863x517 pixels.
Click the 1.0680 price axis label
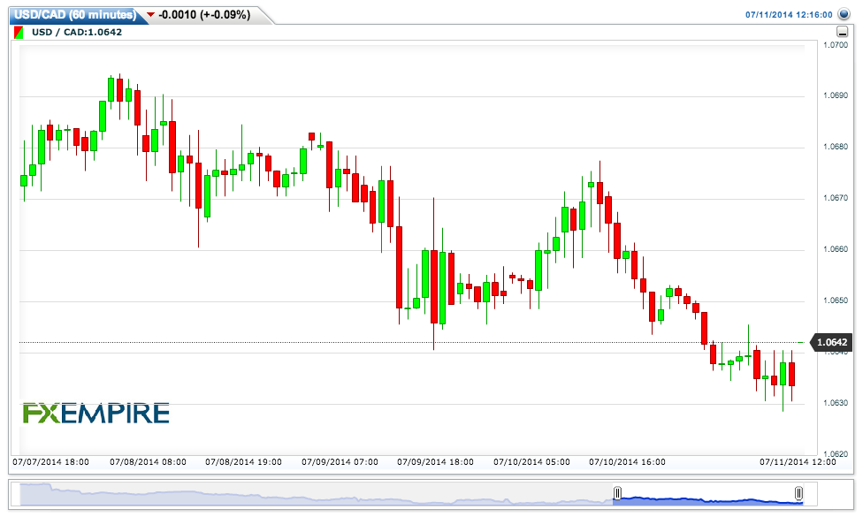coord(836,147)
